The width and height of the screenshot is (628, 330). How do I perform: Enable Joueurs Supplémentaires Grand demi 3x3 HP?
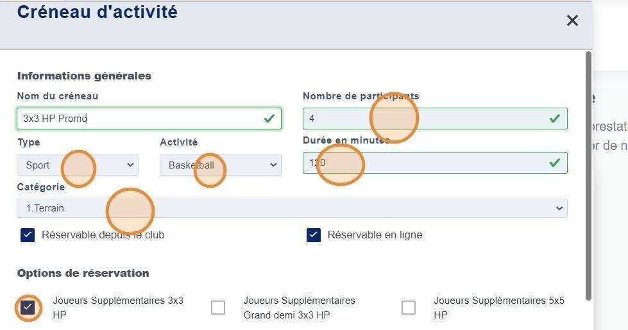[218, 308]
